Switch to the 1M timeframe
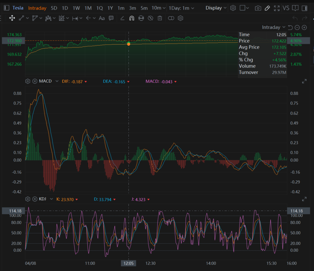This screenshot has height=271, width=314. (88, 8)
